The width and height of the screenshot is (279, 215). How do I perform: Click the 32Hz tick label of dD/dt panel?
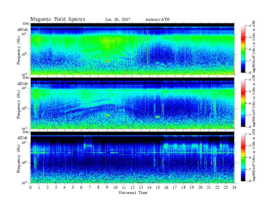pyautogui.click(x=26, y=78)
